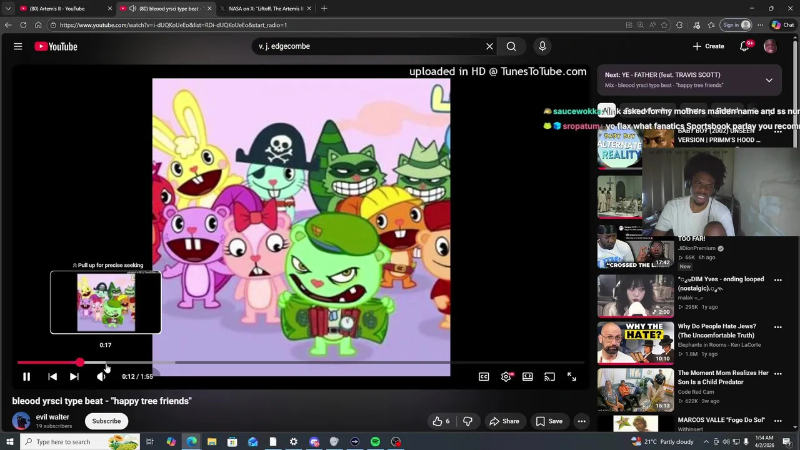Viewport: 800px width, 450px height.
Task: Click the Create button
Action: [708, 46]
